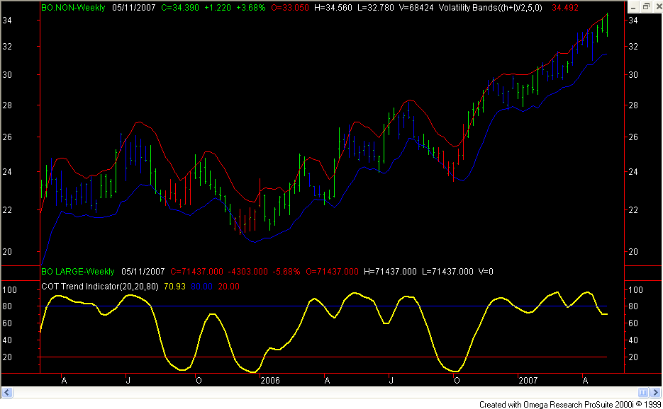This screenshot has width=663, height=409.
Task: Click the horizontal scrollbar thumb
Action: [643, 393]
